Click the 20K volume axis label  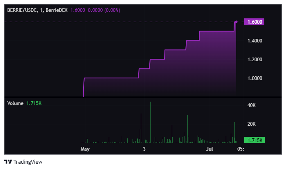pyautogui.click(x=252, y=124)
